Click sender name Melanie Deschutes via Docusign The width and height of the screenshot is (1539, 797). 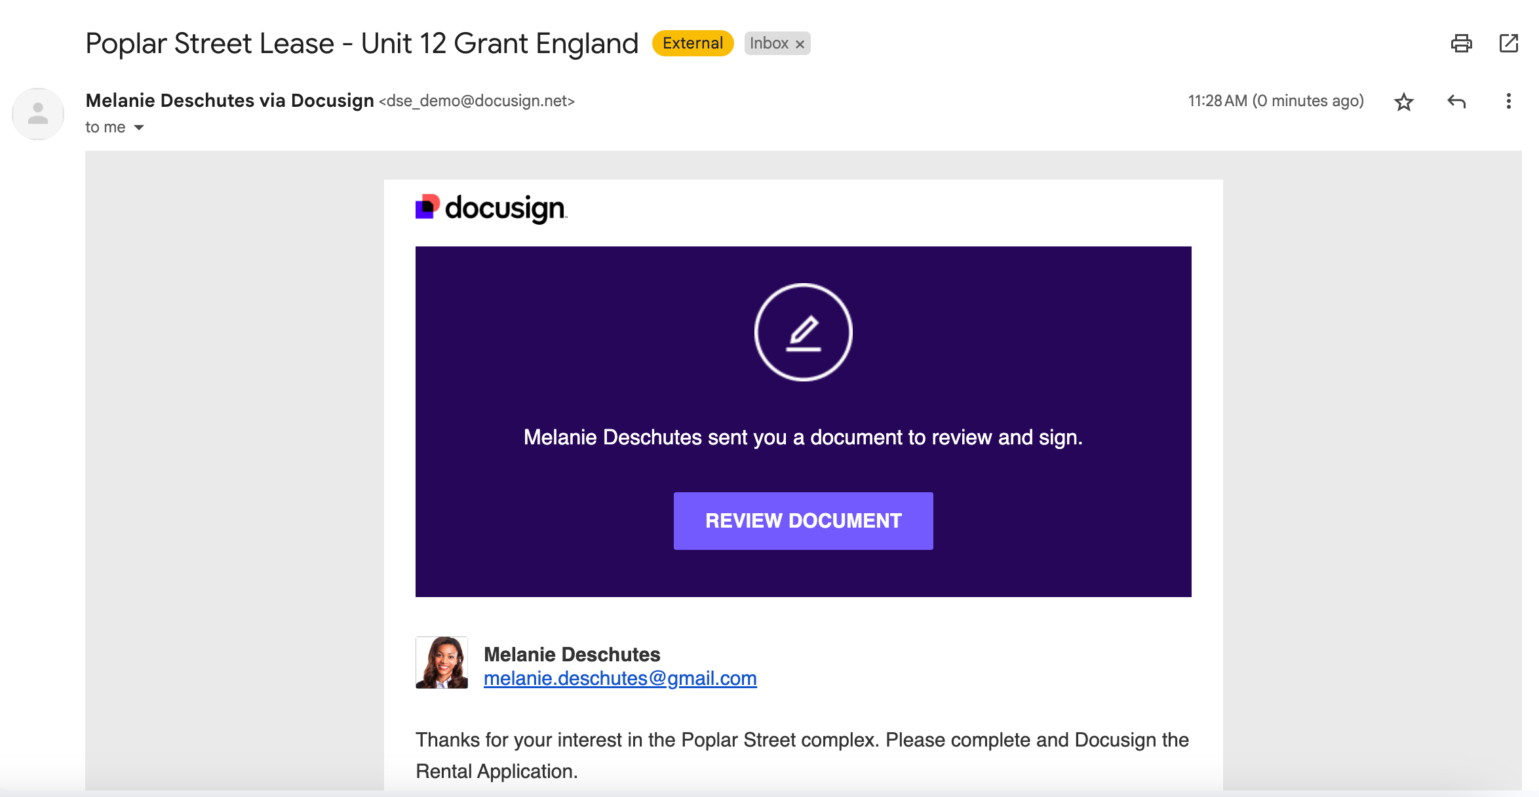[x=229, y=100]
